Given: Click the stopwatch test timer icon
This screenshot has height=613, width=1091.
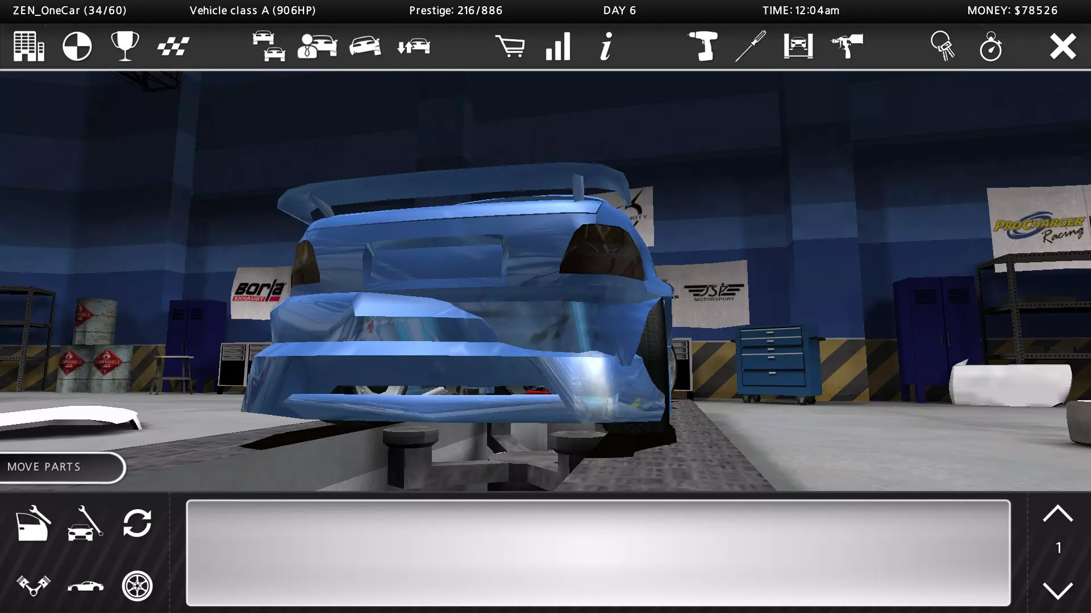Looking at the screenshot, I should (991, 46).
